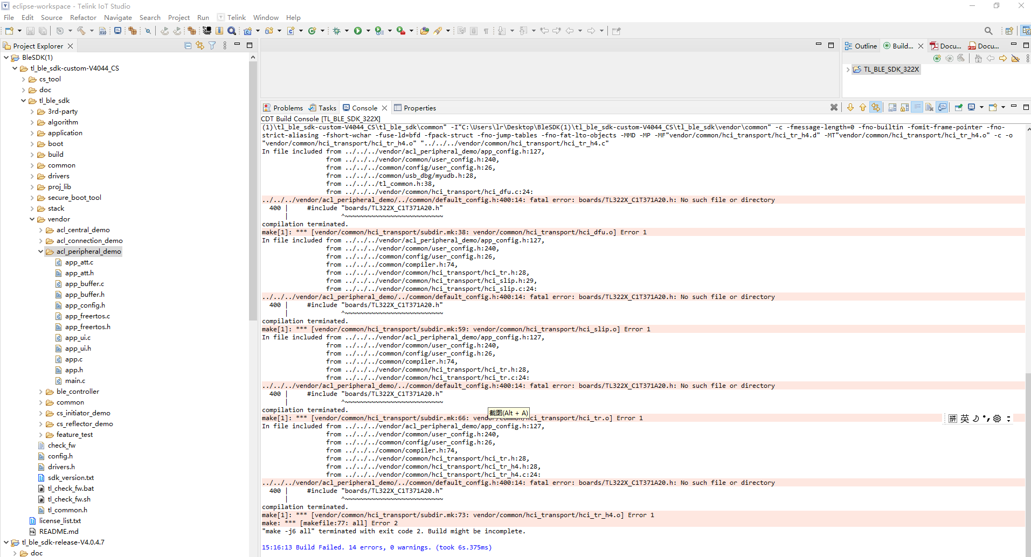The height and width of the screenshot is (557, 1031).
Task: Collapse the BleSDK(1) tree node
Action: 6,57
